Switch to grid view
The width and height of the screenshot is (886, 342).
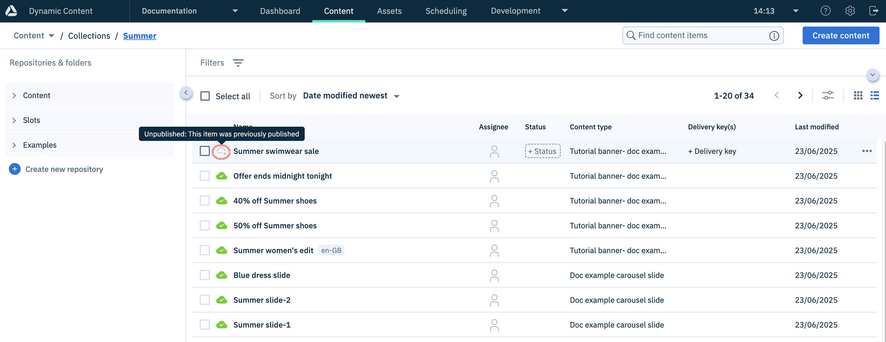[858, 95]
